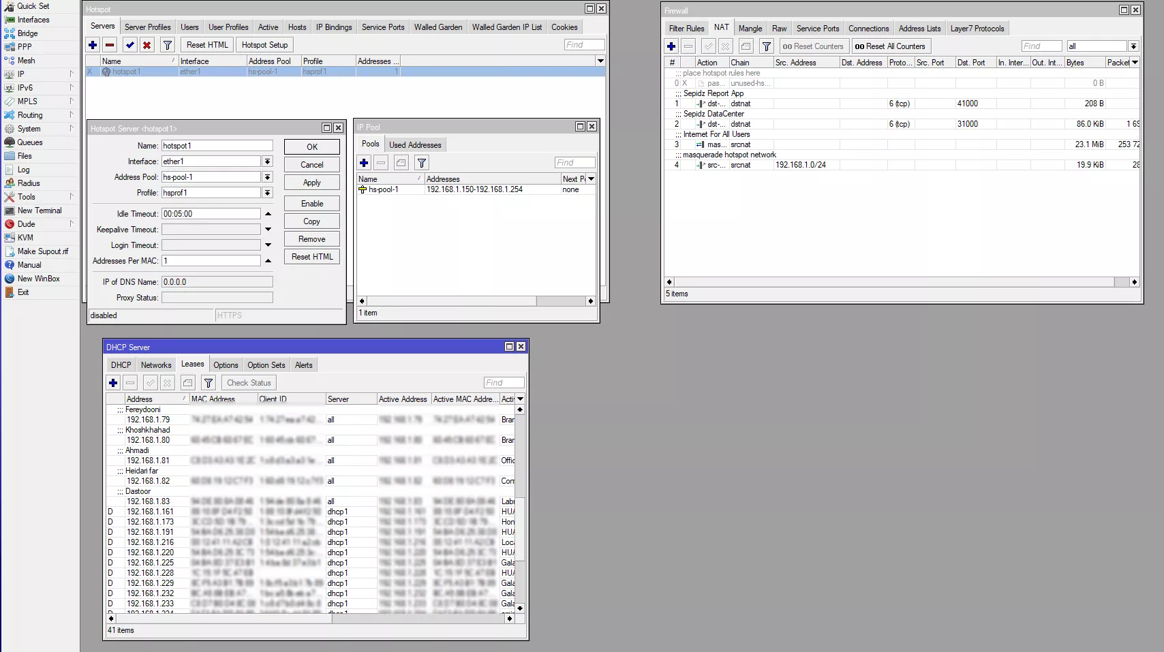The image size is (1164, 652).
Task: Remove selected Hotspot server with minus icon
Action: point(110,45)
